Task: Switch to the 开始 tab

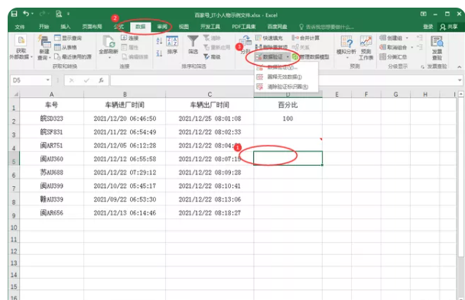Action: point(44,27)
